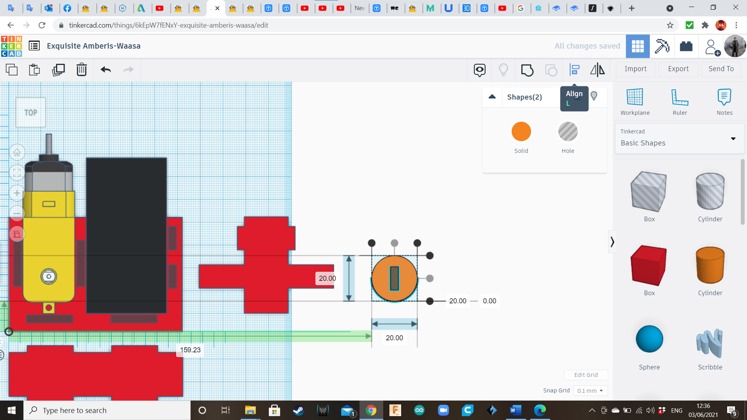Add a note using the Notes icon
747x420 pixels.
coord(724,101)
